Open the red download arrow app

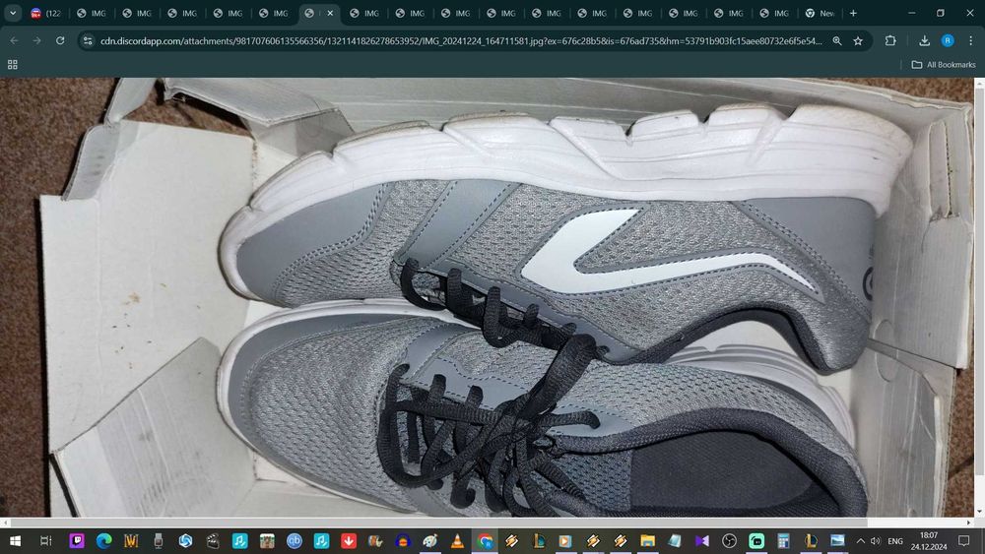(x=349, y=541)
